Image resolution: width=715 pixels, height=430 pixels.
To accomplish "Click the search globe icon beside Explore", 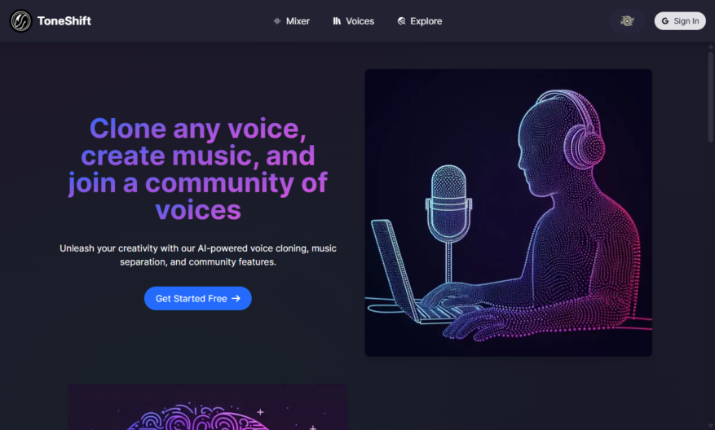I will (401, 21).
